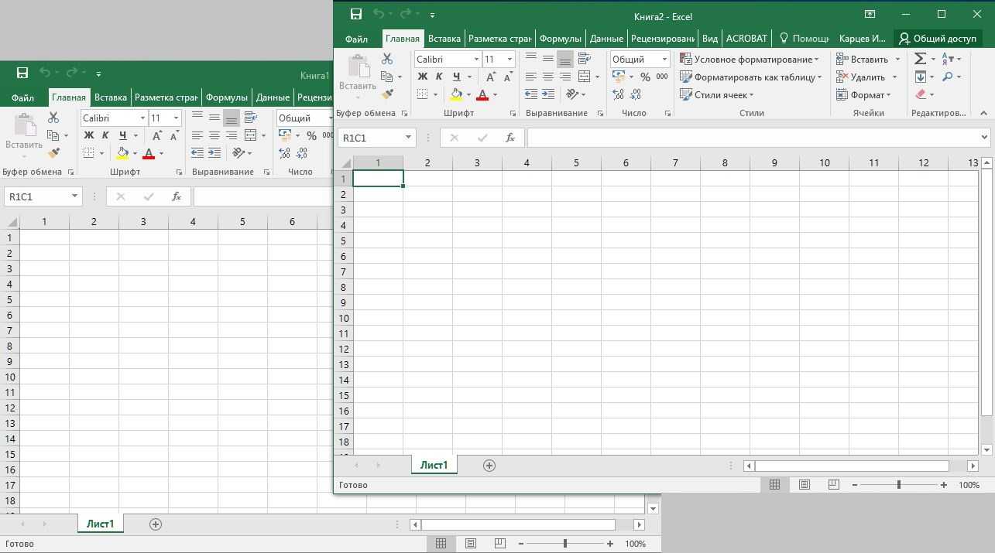Switch to Вставка tab in Книга2
This screenshot has height=553, width=995.
tap(444, 38)
